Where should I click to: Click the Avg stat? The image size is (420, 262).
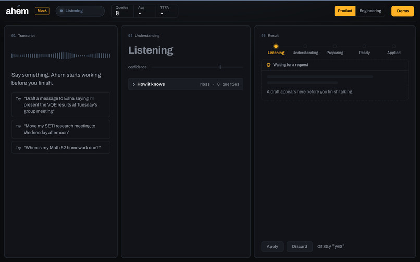145,11
